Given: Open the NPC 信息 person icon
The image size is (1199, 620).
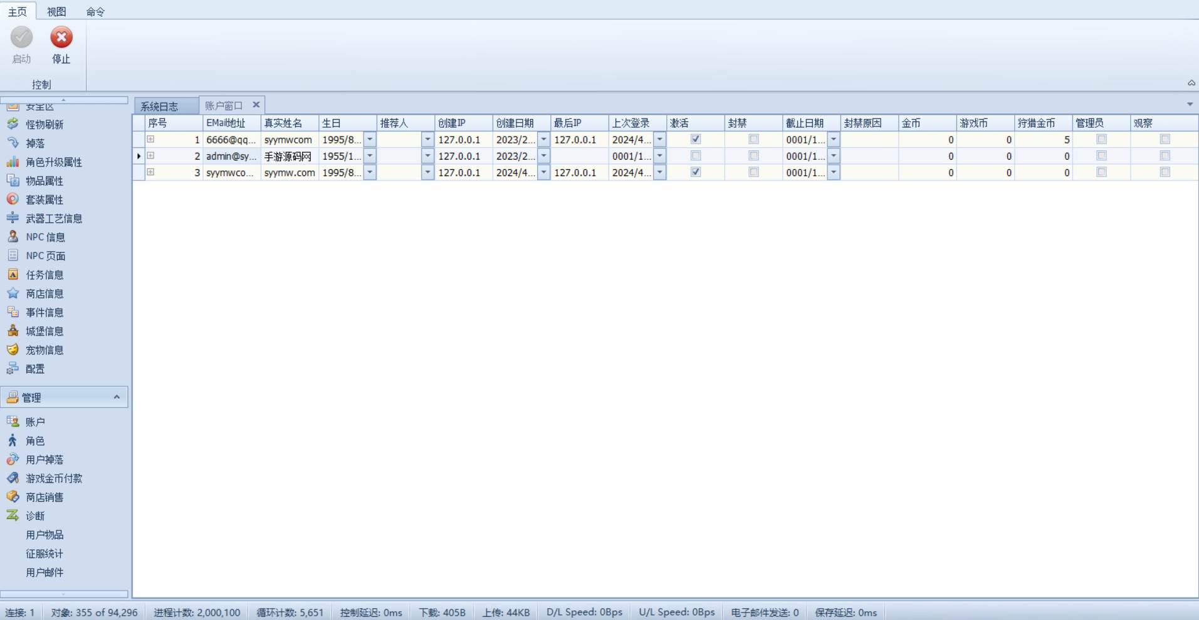Looking at the screenshot, I should pyautogui.click(x=13, y=237).
